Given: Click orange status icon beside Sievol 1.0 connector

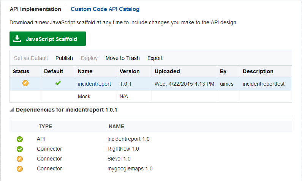Looking at the screenshot, I should tap(20, 159).
